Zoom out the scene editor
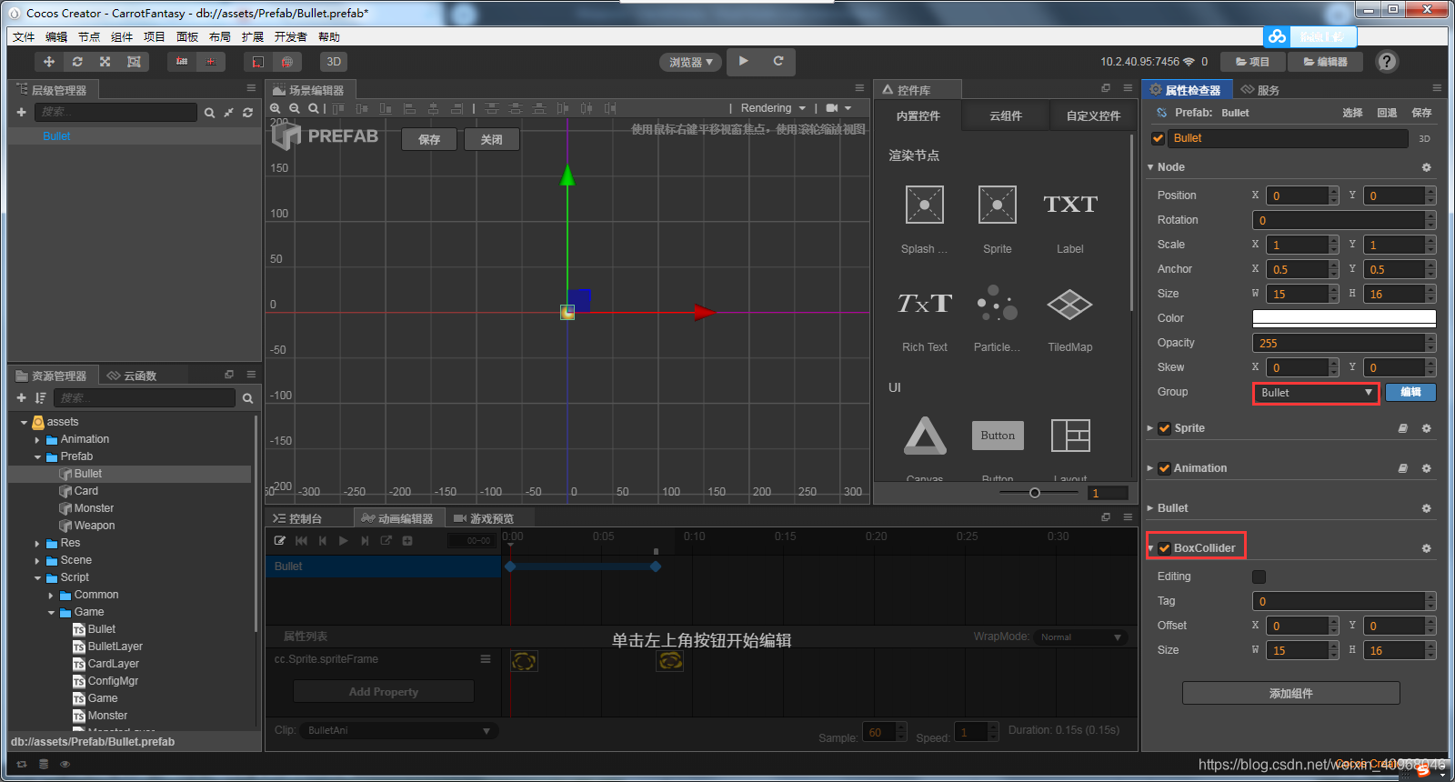 294,108
